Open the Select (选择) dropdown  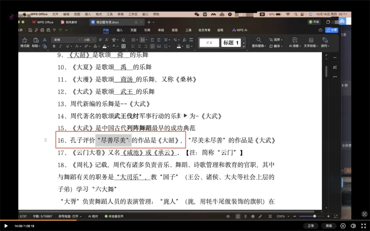[x=276, y=40]
